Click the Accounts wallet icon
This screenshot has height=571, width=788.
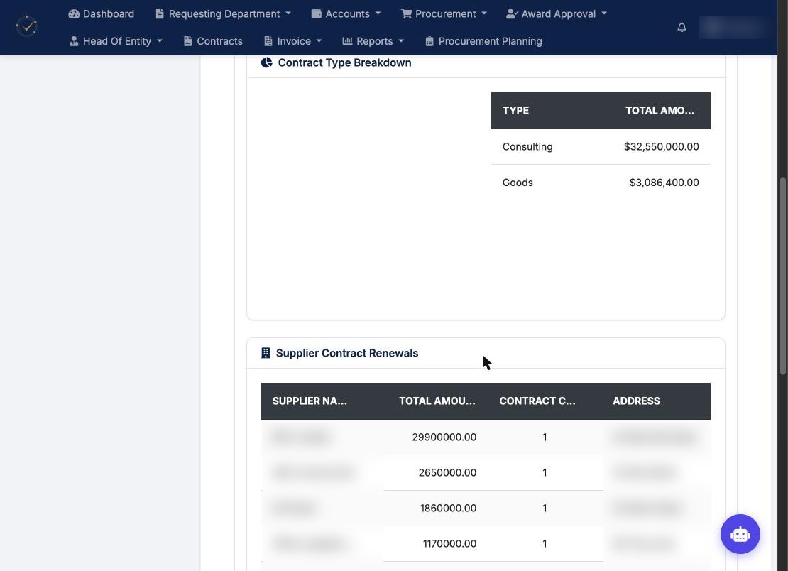coord(316,14)
